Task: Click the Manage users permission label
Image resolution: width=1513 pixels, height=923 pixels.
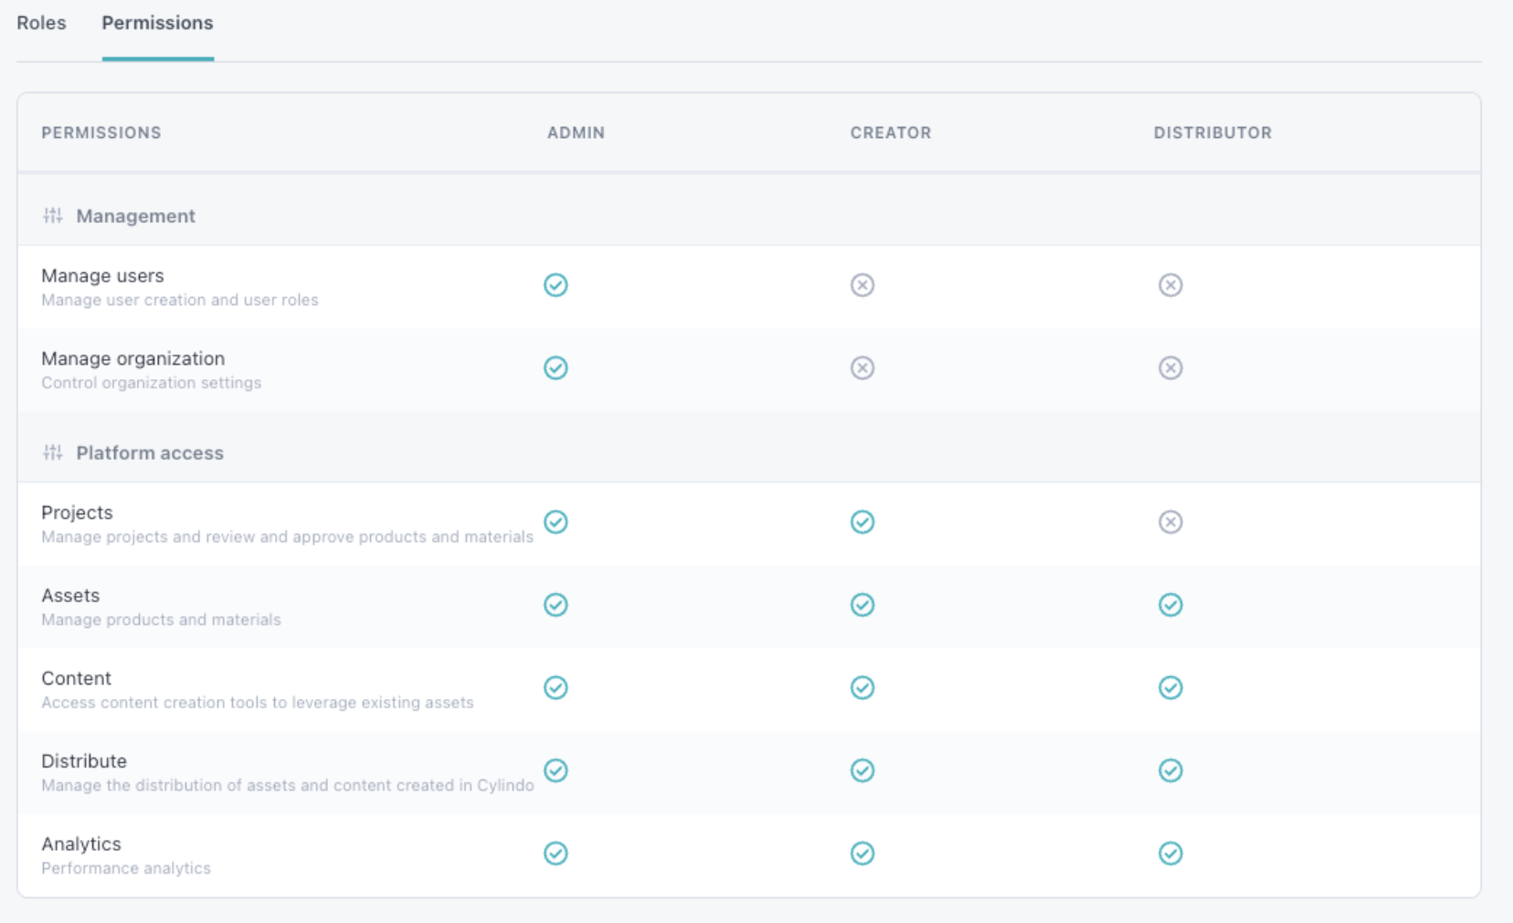Action: click(x=102, y=276)
